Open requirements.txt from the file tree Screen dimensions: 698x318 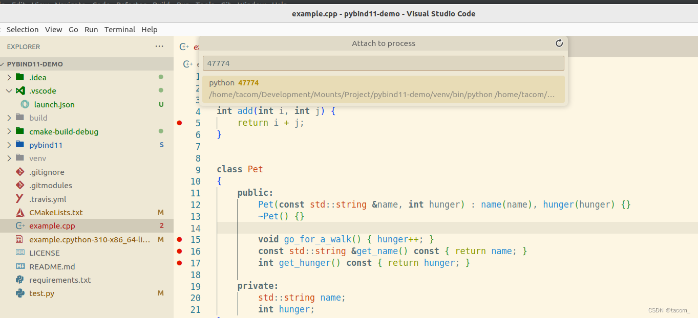[x=60, y=280]
